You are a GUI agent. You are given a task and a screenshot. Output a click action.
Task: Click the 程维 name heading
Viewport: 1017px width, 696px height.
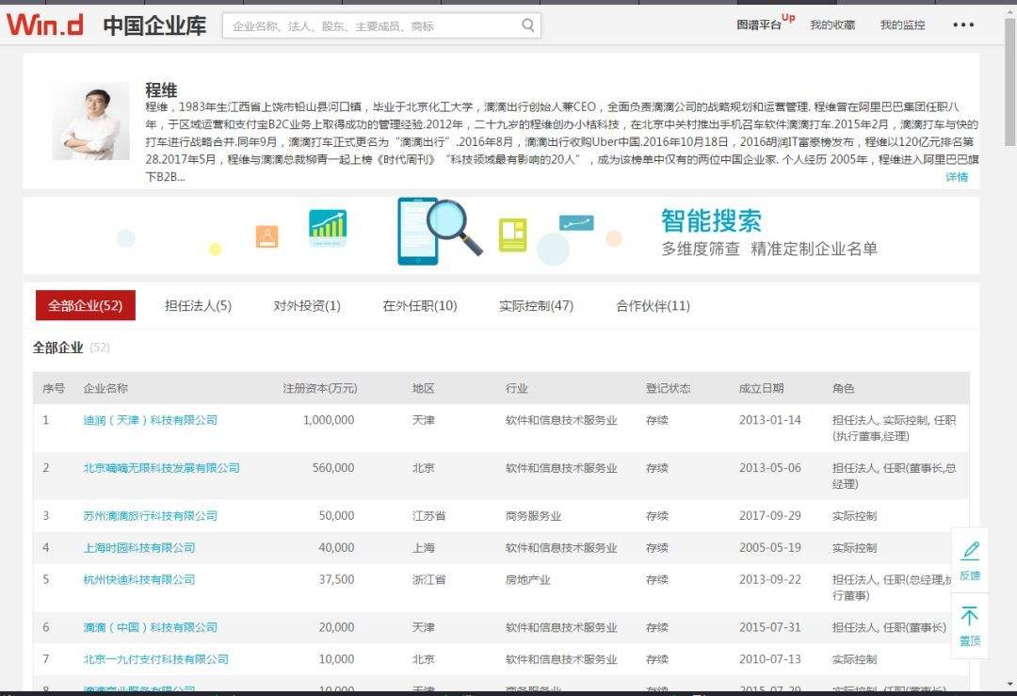pos(162,90)
